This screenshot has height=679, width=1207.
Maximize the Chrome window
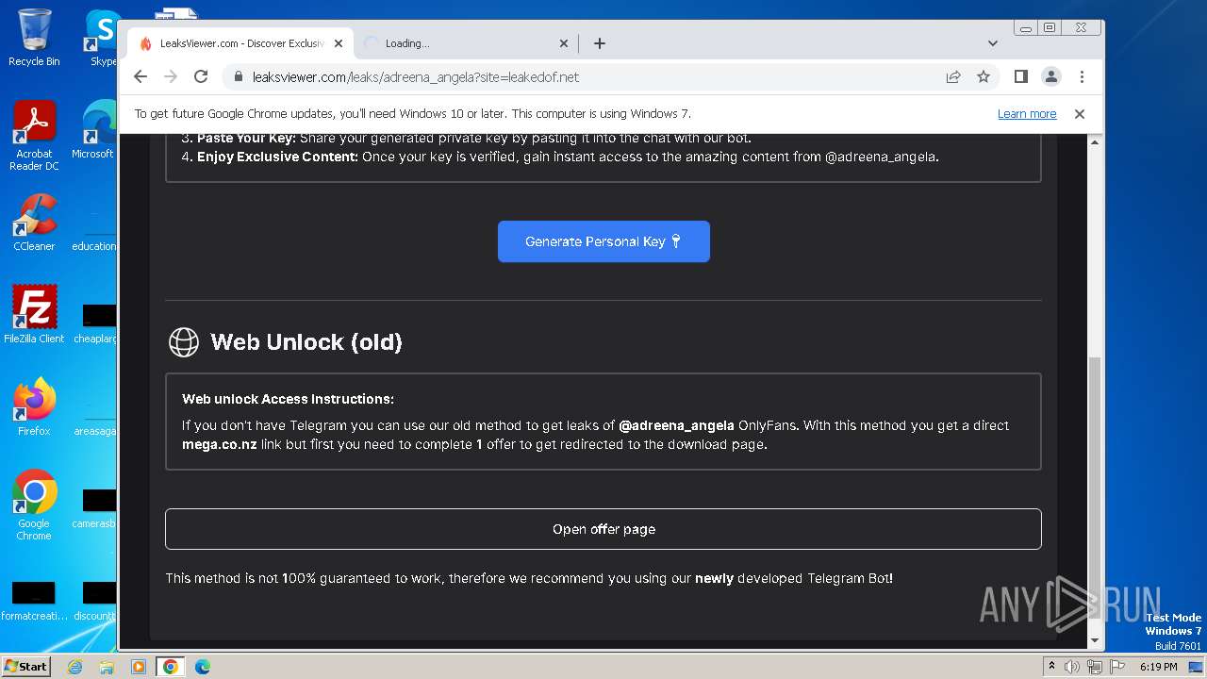1049,28
